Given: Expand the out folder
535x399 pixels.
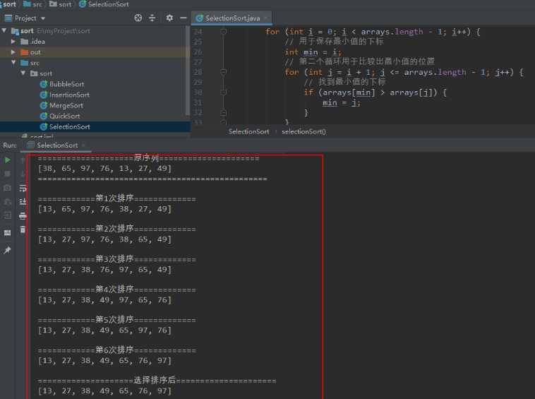Looking at the screenshot, I should click(x=13, y=52).
